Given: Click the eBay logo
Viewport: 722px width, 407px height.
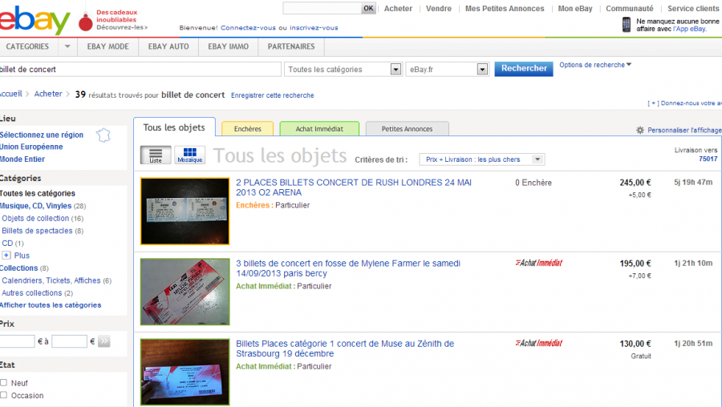Looking at the screenshot, I should tap(34, 20).
